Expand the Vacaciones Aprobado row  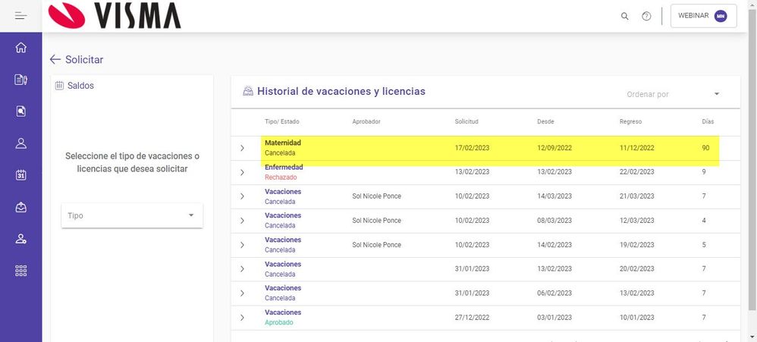point(243,318)
